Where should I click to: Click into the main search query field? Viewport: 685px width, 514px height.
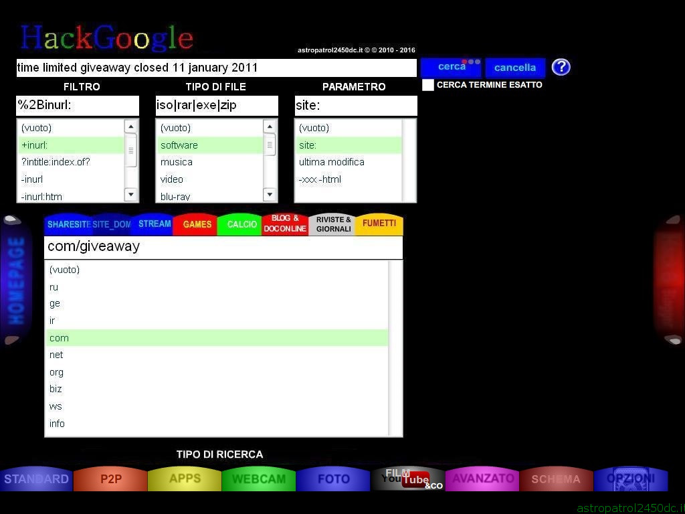(216, 68)
